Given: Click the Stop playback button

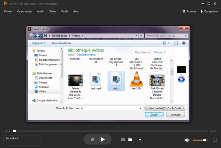Looking at the screenshot, I should (x=92, y=140).
